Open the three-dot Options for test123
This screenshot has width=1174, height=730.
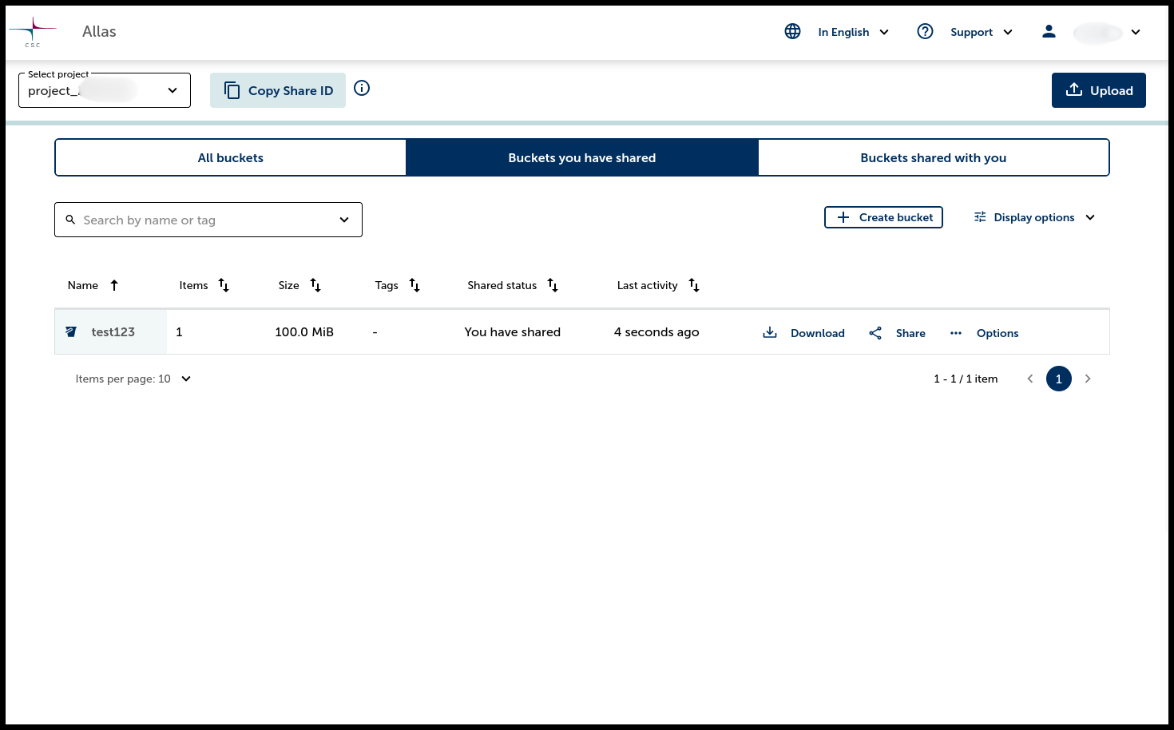(956, 333)
